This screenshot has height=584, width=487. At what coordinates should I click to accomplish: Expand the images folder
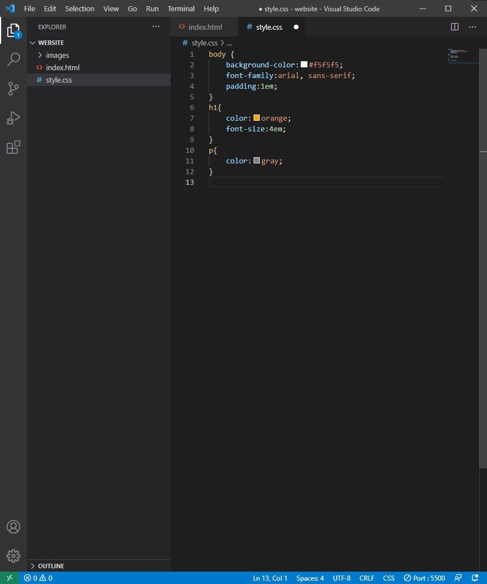click(x=57, y=55)
